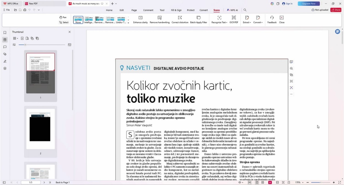Viewport: 344px width, 185px height.
Task: Select the Unblur Text filter preset
Action: 121,20
